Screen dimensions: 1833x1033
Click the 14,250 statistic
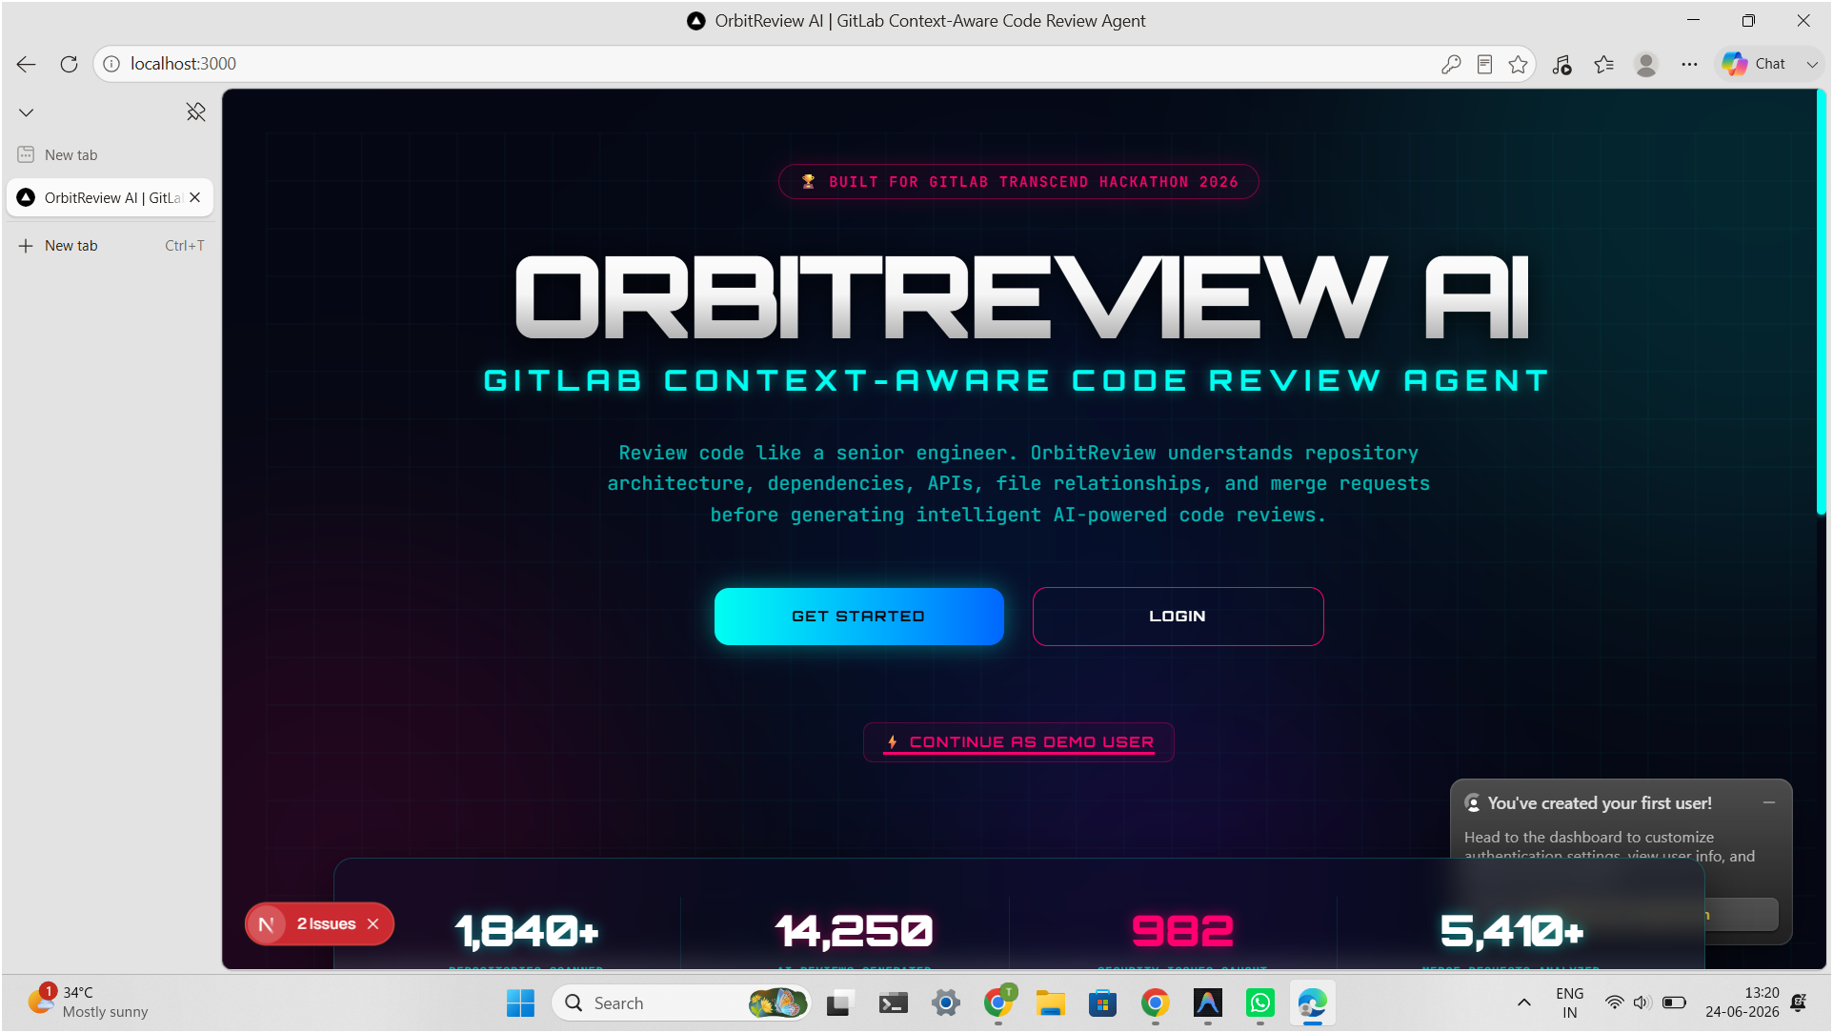click(x=854, y=931)
